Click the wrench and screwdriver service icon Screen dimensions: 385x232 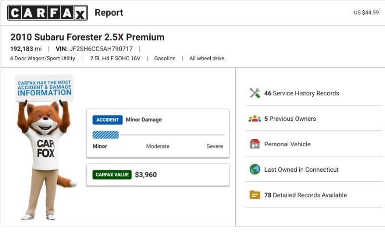pos(255,93)
